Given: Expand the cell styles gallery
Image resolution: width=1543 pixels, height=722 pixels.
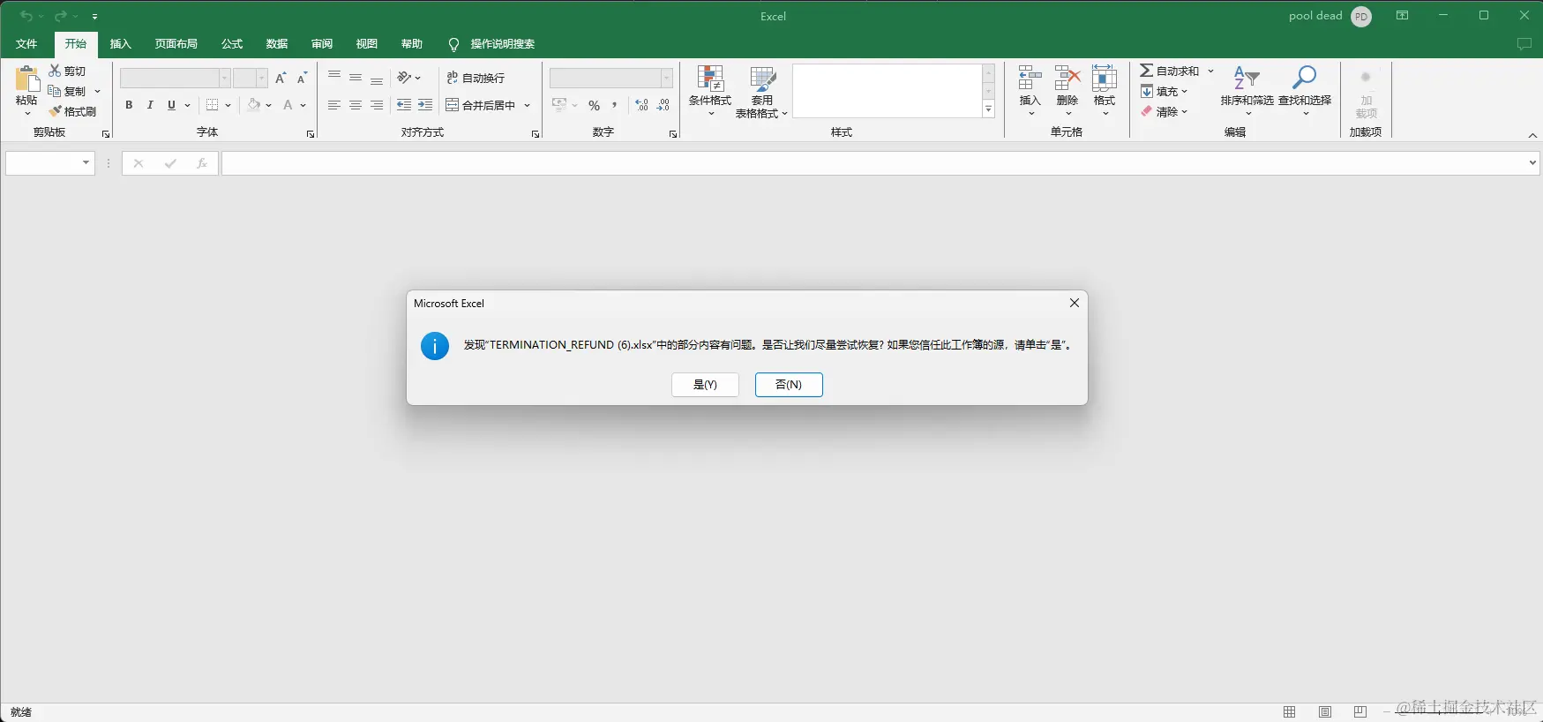Looking at the screenshot, I should [x=989, y=109].
